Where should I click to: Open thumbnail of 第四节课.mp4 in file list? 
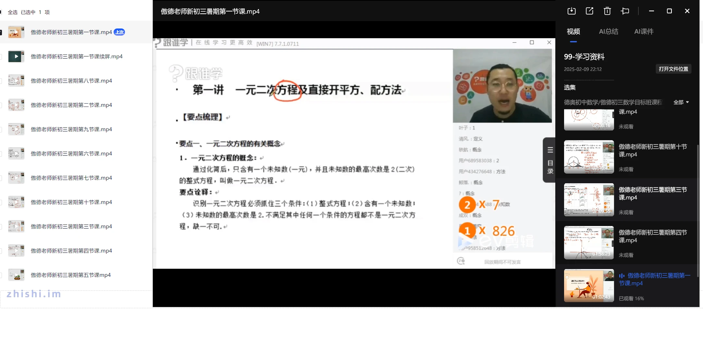[16, 251]
